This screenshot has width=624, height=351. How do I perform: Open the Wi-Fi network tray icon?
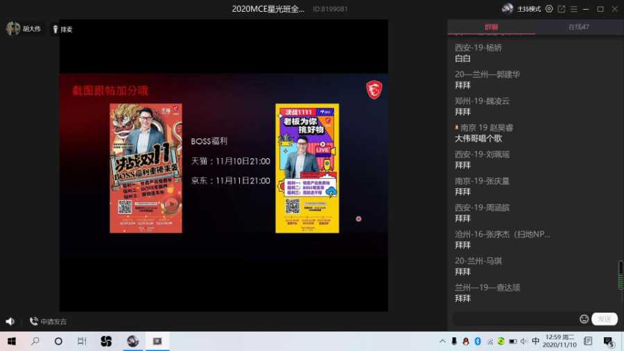pyautogui.click(x=490, y=341)
